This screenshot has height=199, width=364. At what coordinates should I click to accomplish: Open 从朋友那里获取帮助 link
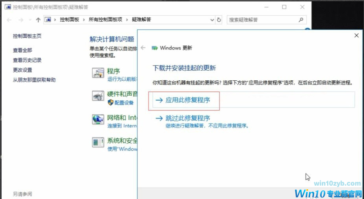[x=34, y=80]
